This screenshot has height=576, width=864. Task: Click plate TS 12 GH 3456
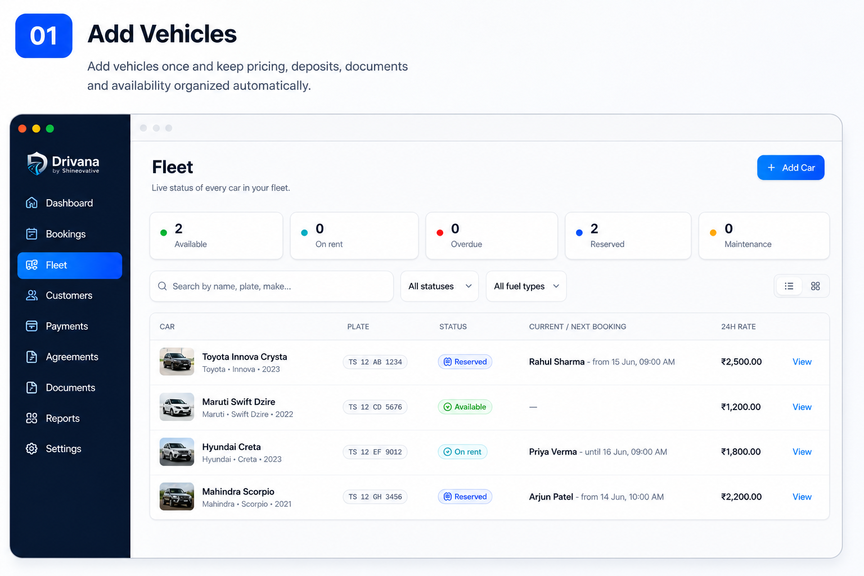click(x=375, y=497)
